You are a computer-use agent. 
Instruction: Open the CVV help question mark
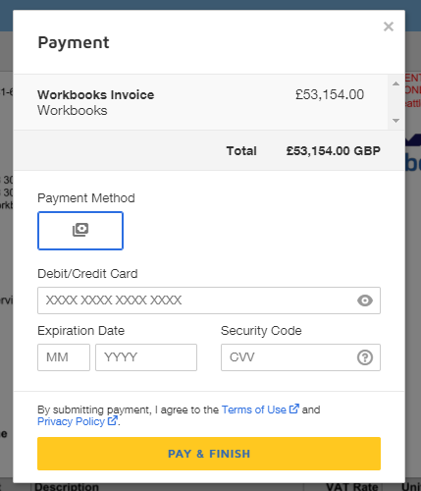[365, 357]
